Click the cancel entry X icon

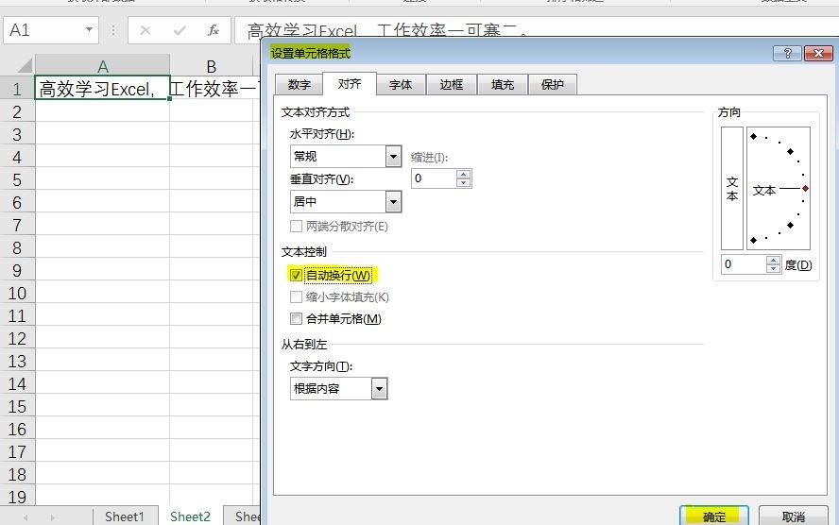tap(146, 30)
